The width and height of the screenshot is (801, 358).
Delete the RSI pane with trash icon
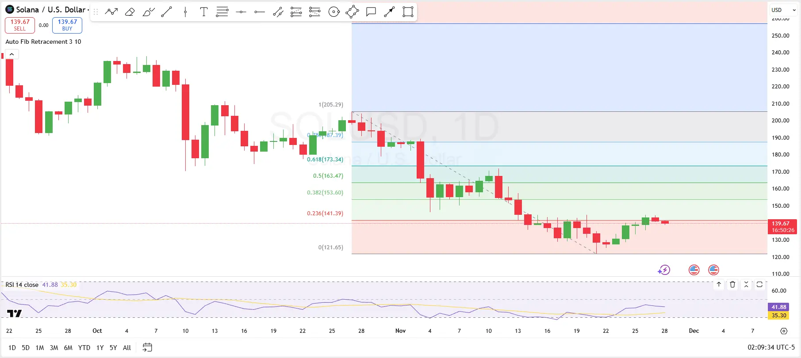click(732, 285)
